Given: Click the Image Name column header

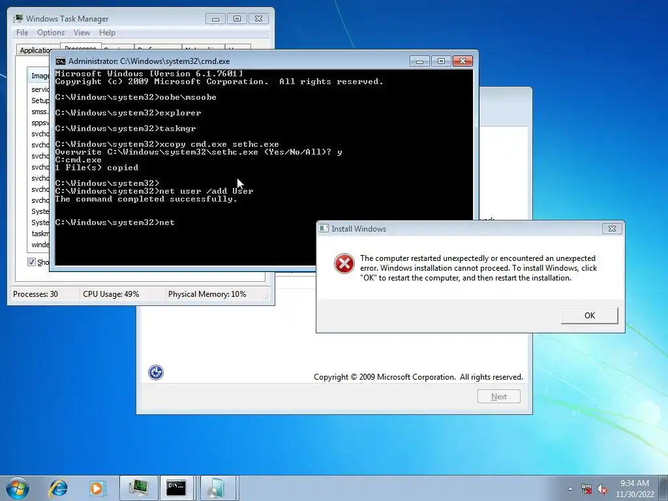Looking at the screenshot, I should coord(40,76).
